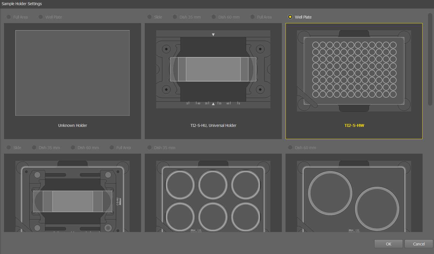Pick the two large dish holder preview image
This screenshot has width=434, height=254.
tap(354, 196)
